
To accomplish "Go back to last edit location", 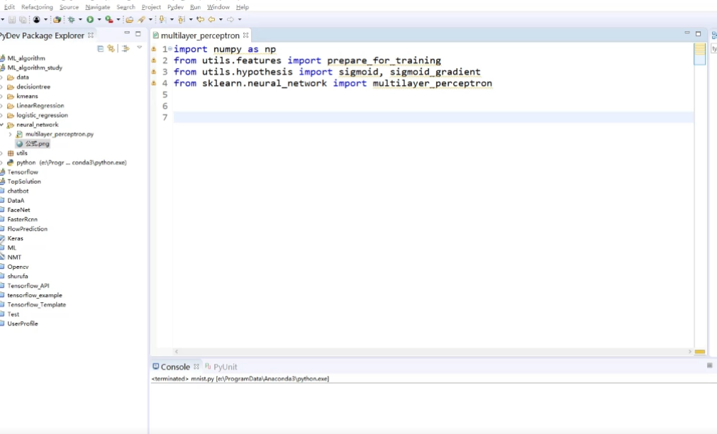I will point(200,20).
